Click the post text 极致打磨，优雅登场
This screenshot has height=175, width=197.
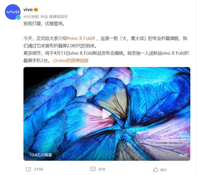pyautogui.click(x=44, y=24)
